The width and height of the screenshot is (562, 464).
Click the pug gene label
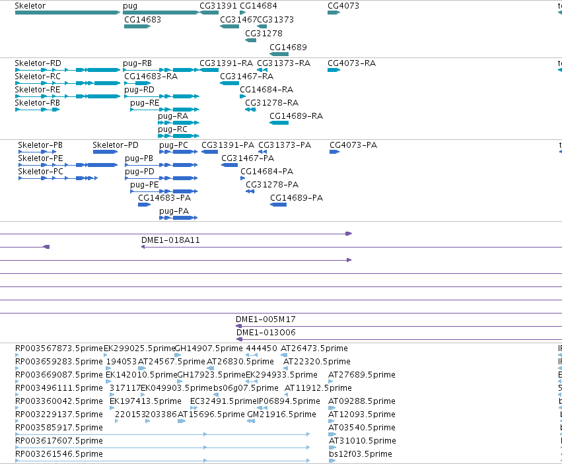129,6
